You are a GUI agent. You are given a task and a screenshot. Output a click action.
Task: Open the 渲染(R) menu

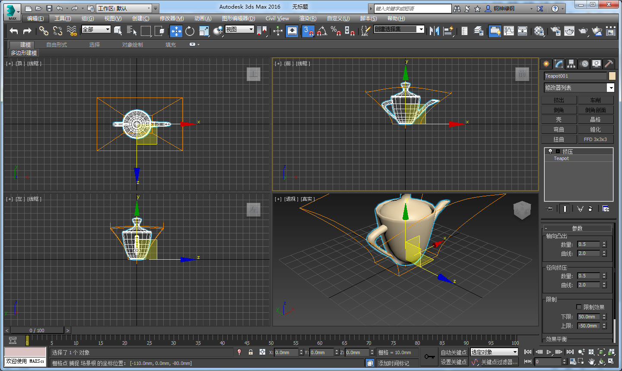coord(308,19)
